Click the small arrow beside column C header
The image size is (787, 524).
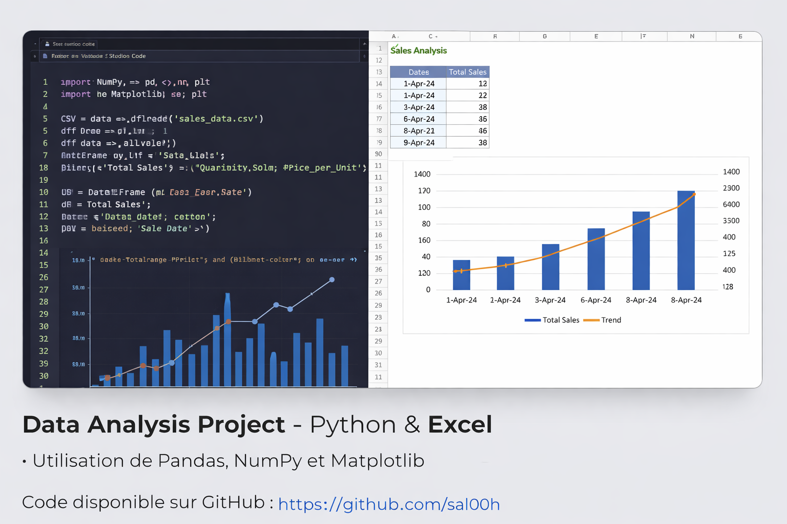pyautogui.click(x=436, y=37)
